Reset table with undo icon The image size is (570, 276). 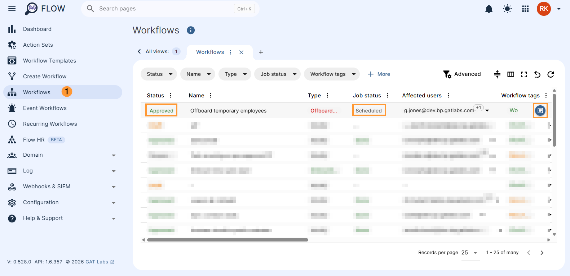[537, 74]
